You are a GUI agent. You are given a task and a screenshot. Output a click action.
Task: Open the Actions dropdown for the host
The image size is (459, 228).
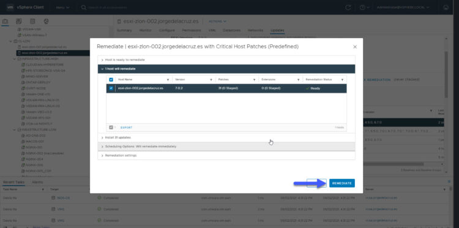(x=217, y=21)
